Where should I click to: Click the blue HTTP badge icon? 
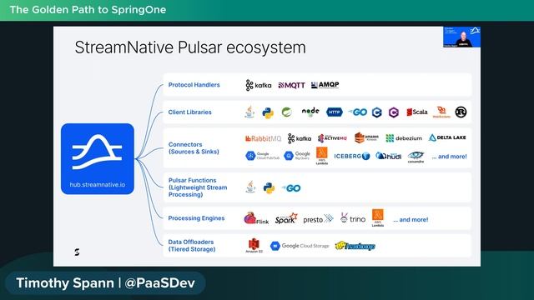[335, 112]
